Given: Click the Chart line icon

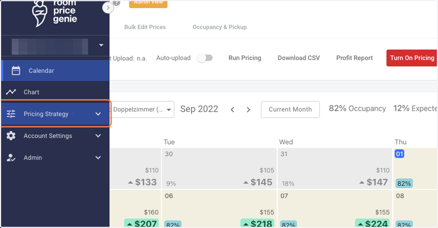Looking at the screenshot, I should tap(11, 92).
